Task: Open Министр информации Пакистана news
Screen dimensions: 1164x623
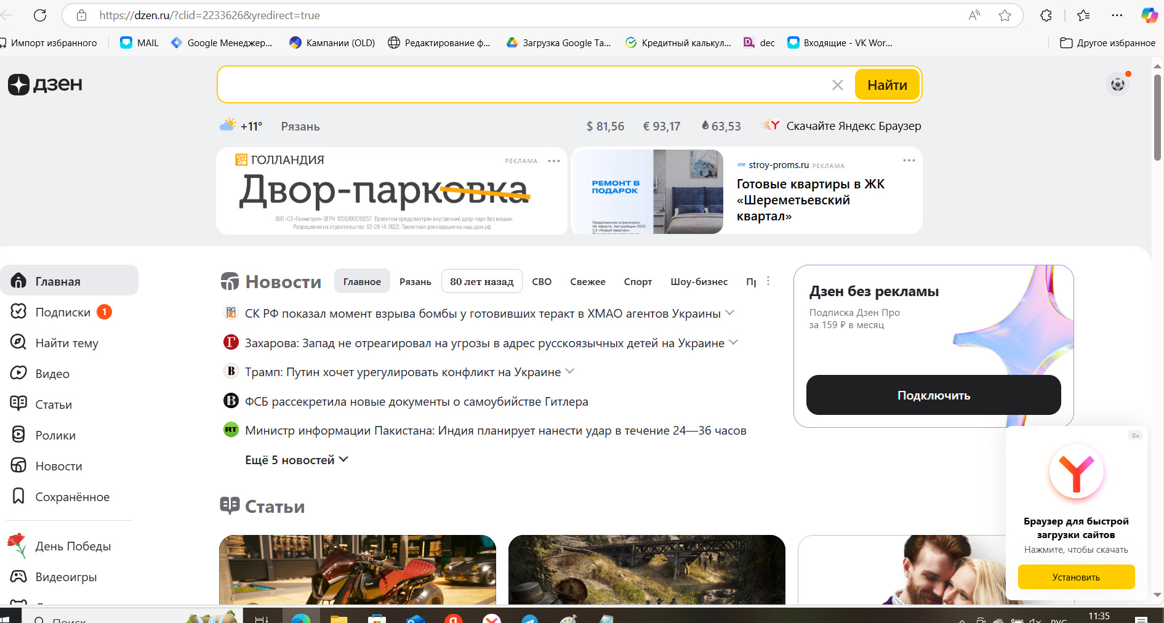Action: click(x=496, y=430)
